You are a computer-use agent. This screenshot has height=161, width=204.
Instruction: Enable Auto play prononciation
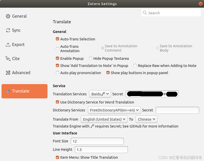tap(57, 73)
